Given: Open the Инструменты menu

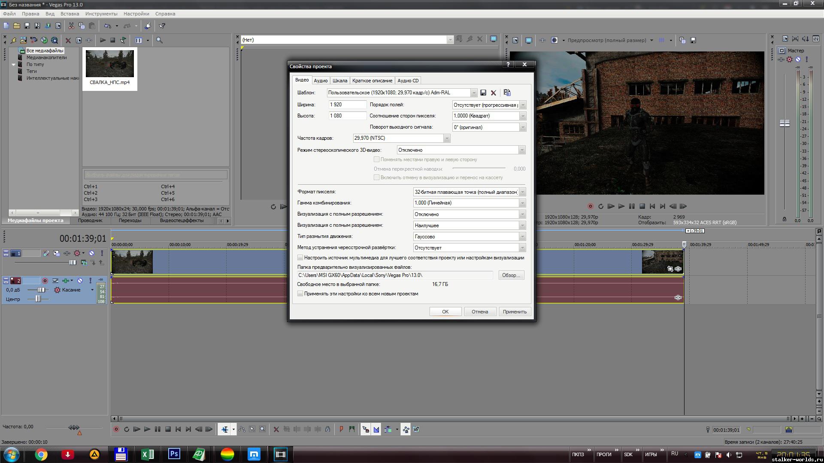Looking at the screenshot, I should point(101,14).
